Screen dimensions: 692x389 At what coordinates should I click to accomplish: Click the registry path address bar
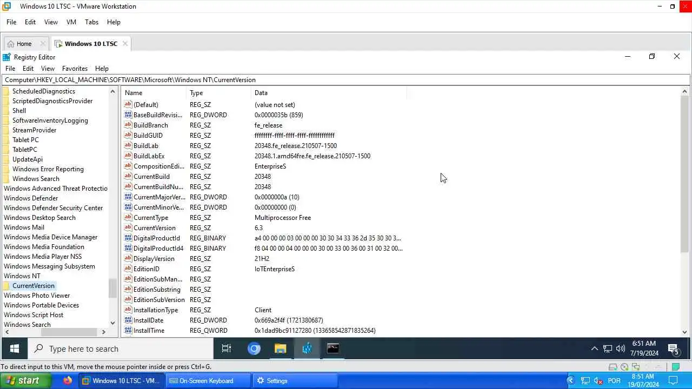tap(346, 80)
